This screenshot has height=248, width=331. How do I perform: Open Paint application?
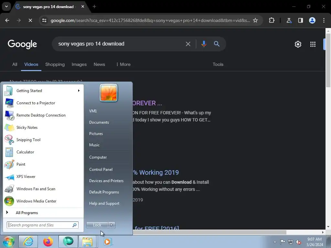[43, 164]
